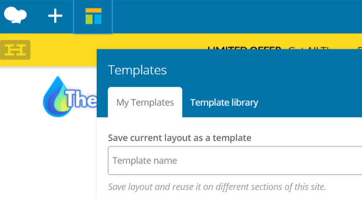Open the Template library tab
Image resolution: width=362 pixels, height=198 pixels.
tap(224, 103)
